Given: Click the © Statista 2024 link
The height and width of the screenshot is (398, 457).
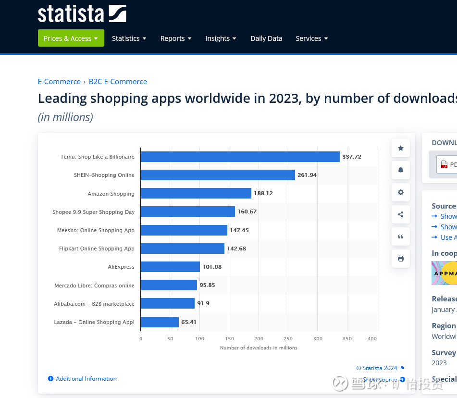Looking at the screenshot, I should pos(377,368).
